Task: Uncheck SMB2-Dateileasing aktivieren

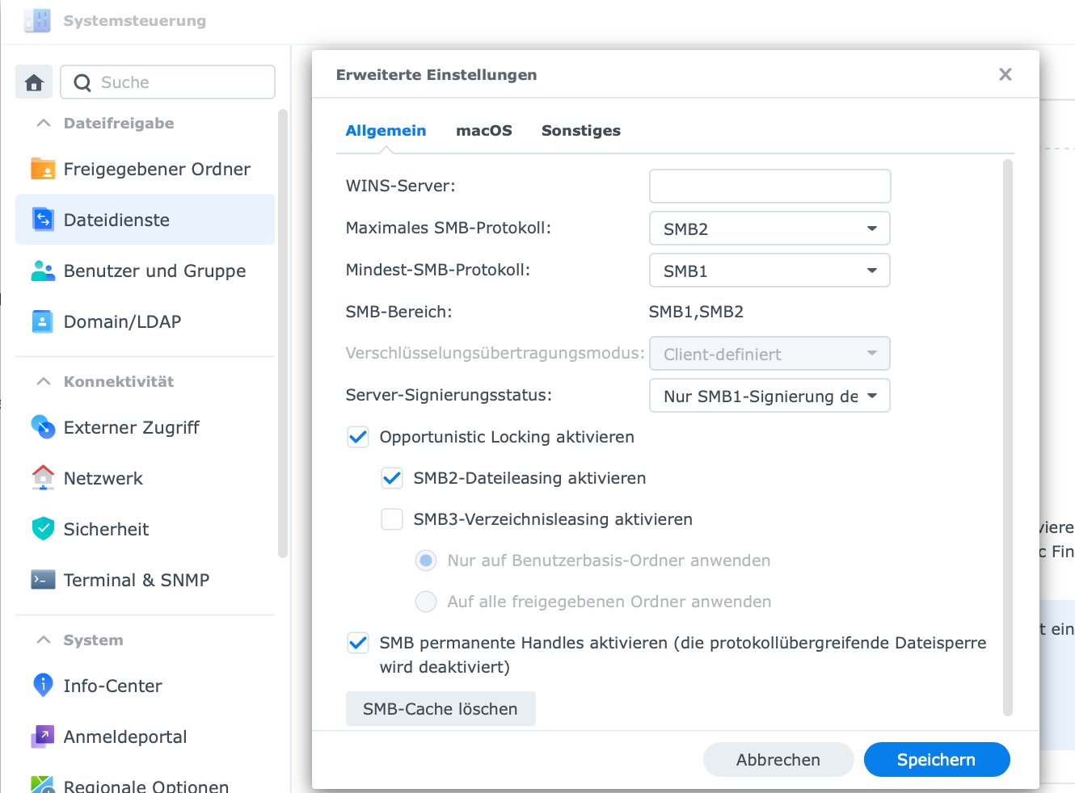Action: pyautogui.click(x=392, y=478)
